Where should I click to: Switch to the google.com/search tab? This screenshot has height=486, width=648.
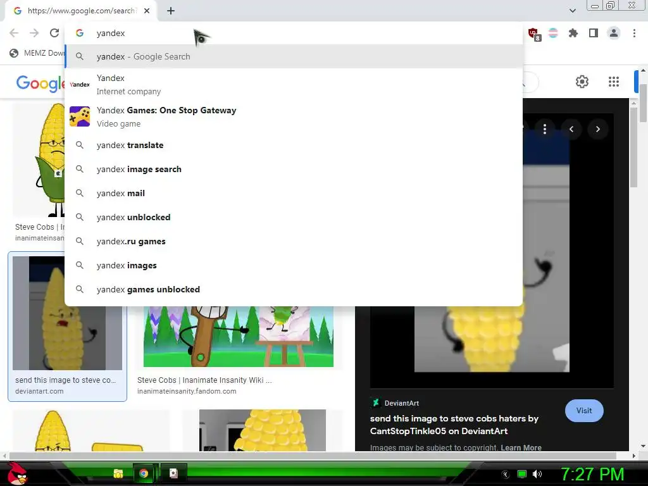[x=81, y=11]
